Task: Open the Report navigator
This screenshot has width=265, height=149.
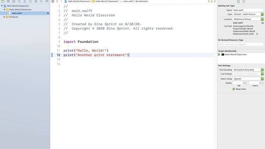Action: [x=47, y=1]
